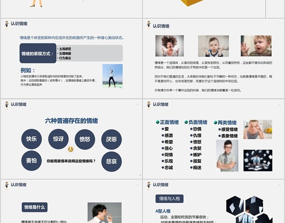Select the hexagon collage image

coord(249,209)
